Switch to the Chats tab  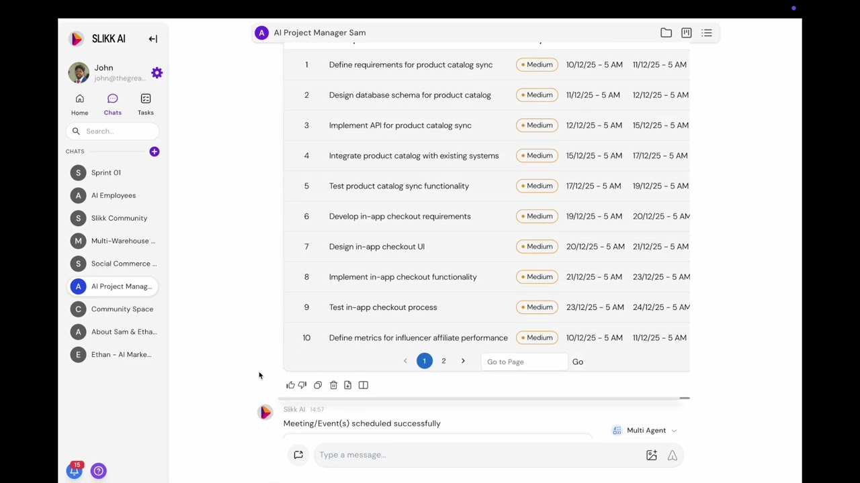pos(112,105)
